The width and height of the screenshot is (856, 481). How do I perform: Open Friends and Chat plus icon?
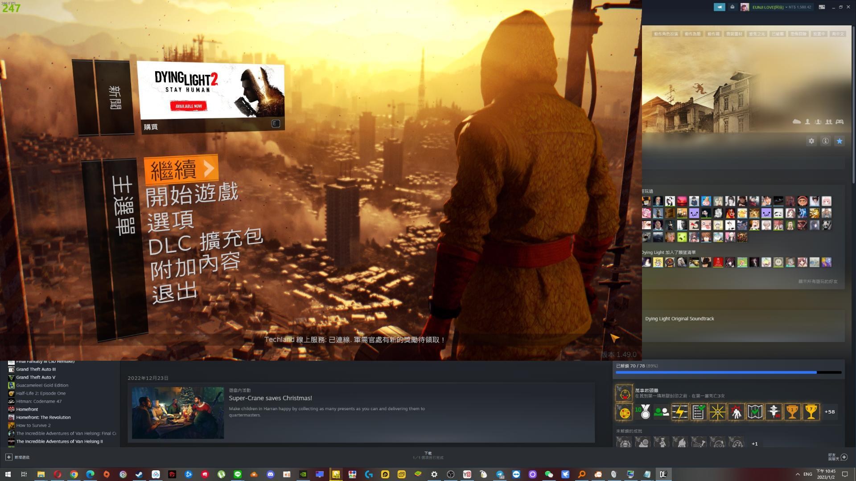(844, 457)
